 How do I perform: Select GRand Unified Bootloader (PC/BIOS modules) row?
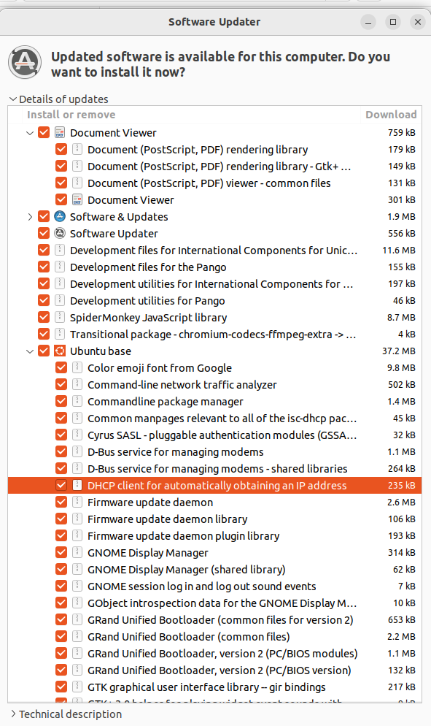tap(214, 653)
